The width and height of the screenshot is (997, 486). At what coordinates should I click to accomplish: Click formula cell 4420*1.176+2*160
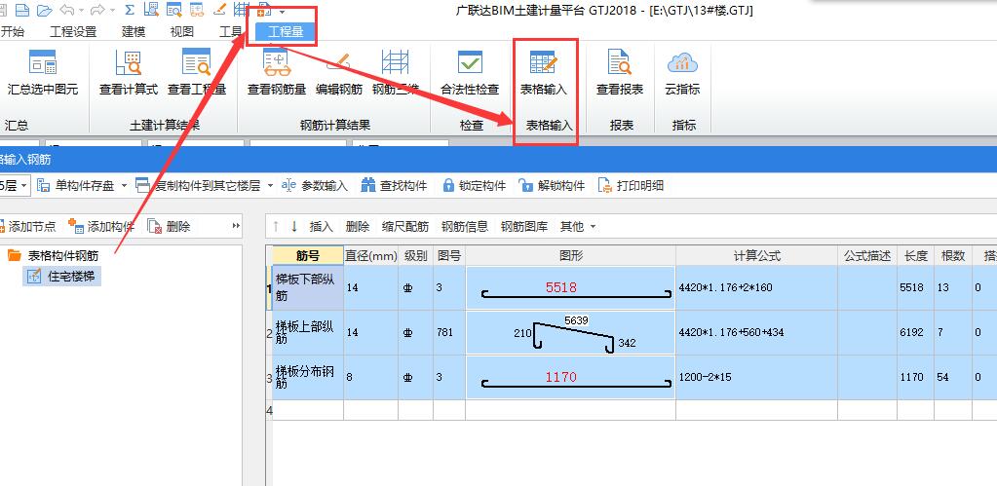point(756,287)
